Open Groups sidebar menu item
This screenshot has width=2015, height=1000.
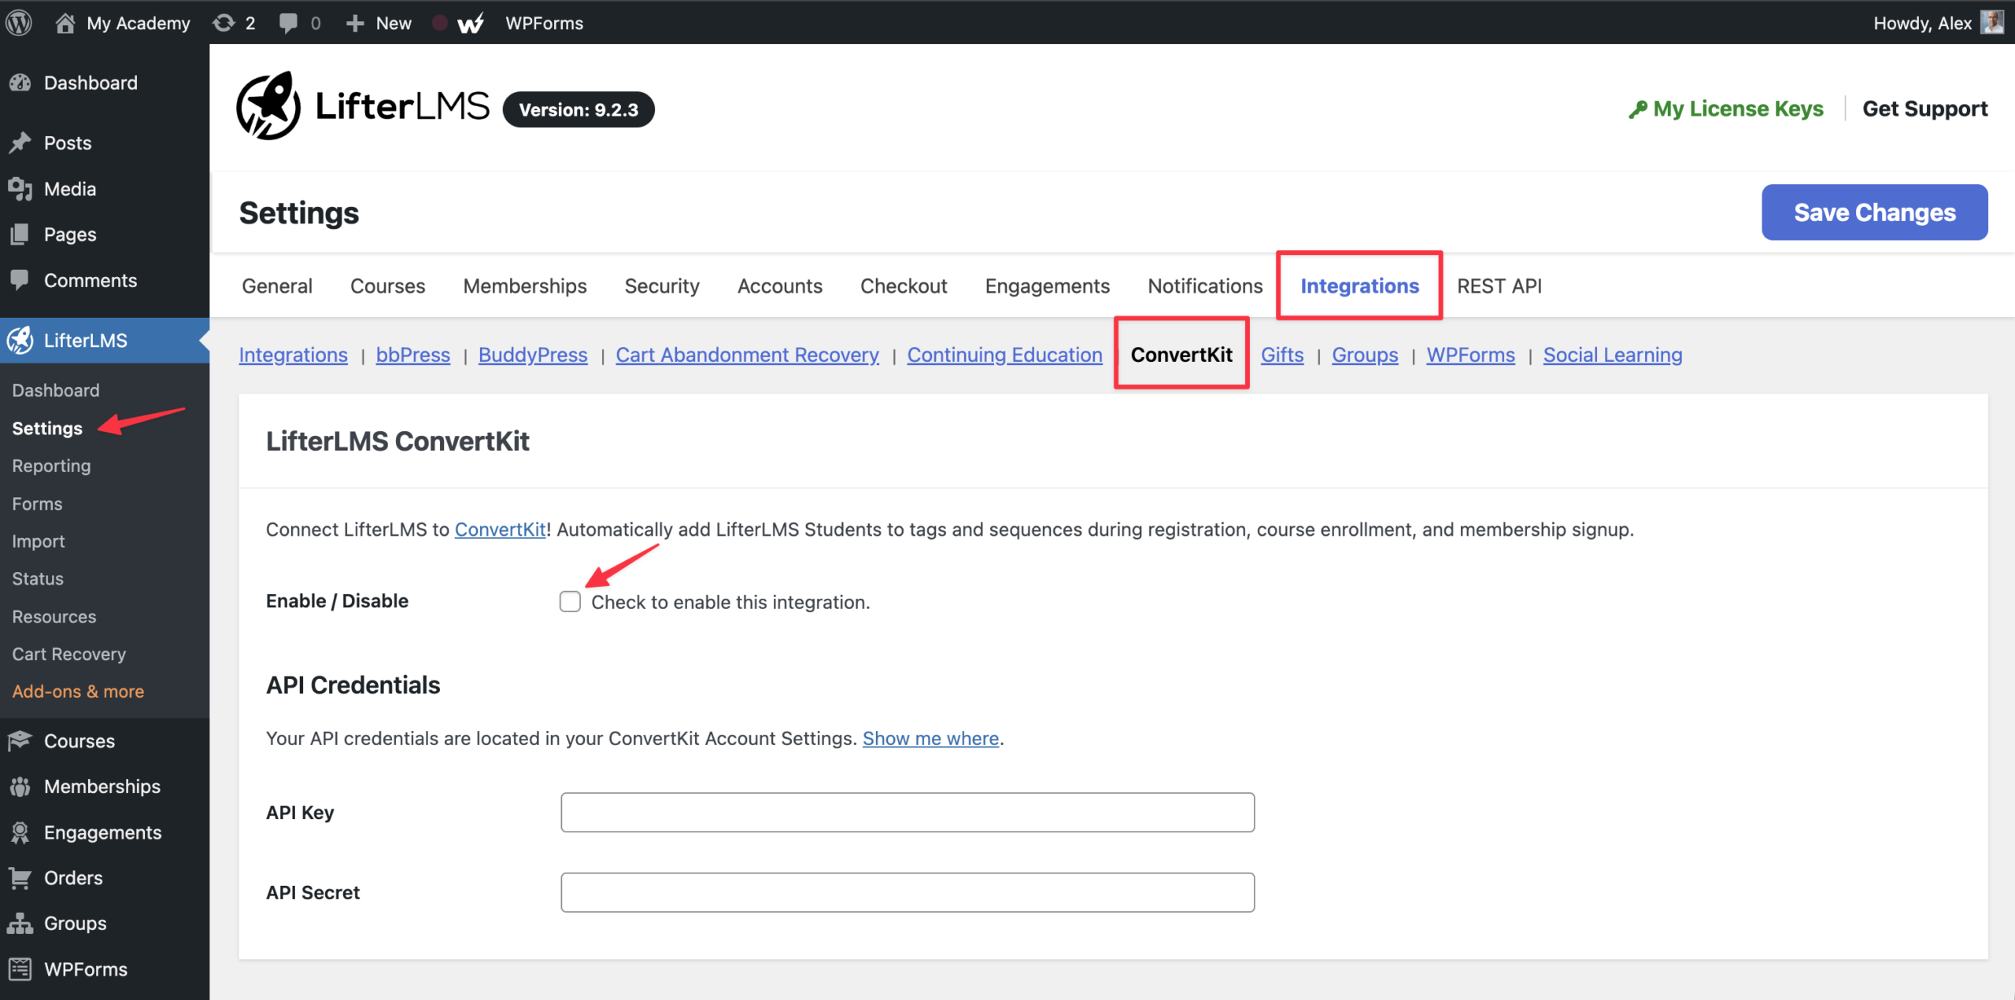pos(75,923)
